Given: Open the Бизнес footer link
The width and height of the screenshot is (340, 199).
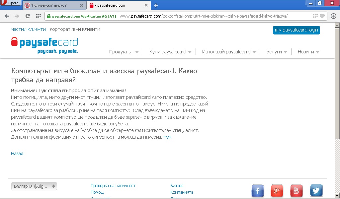Looking at the screenshot, I should click(x=177, y=186).
